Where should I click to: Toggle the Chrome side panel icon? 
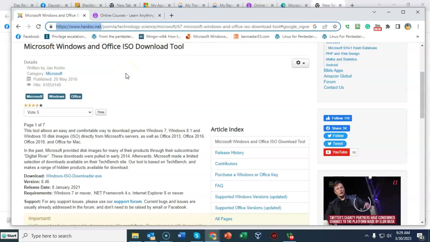[x=398, y=27]
